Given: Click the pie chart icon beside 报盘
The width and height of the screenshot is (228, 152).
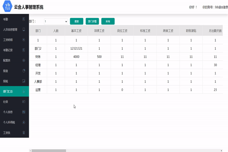Looking at the screenshot, I should coord(24,71).
